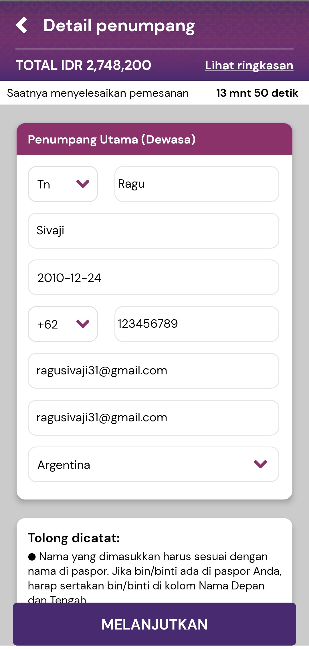Open Lihat ringkasan summary link
This screenshot has height=649, width=309.
(x=249, y=66)
